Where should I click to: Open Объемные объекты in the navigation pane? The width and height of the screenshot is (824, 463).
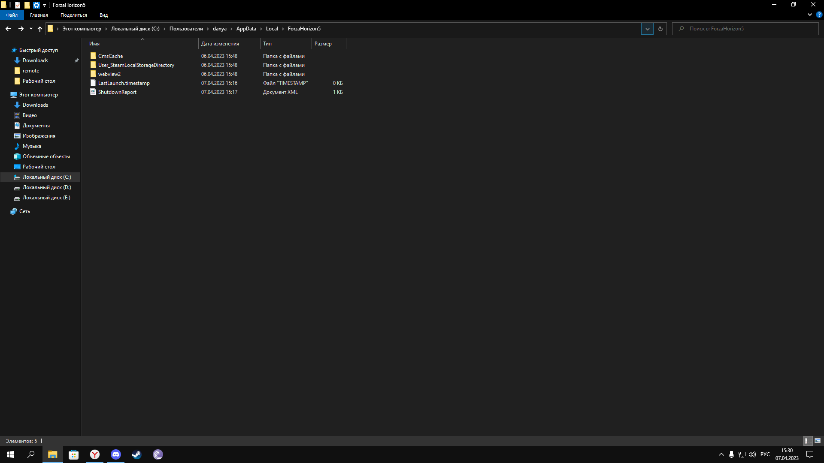coord(46,156)
